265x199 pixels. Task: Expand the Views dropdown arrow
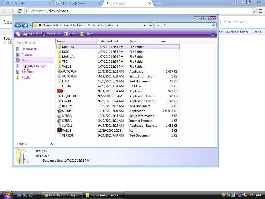point(59,34)
